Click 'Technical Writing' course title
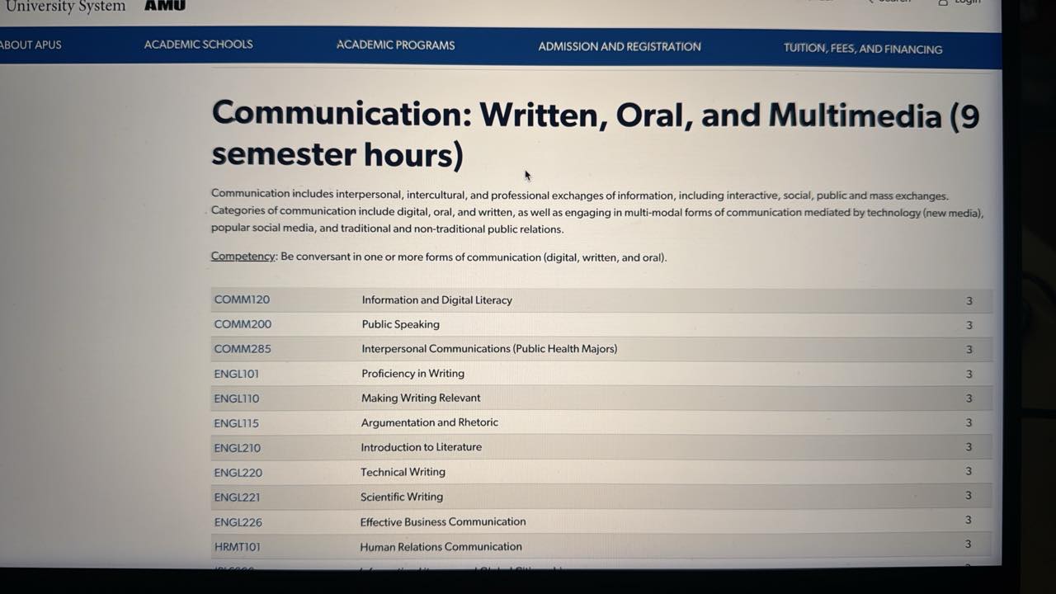 point(403,472)
